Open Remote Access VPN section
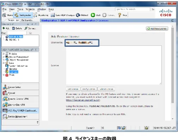 [20, 99]
